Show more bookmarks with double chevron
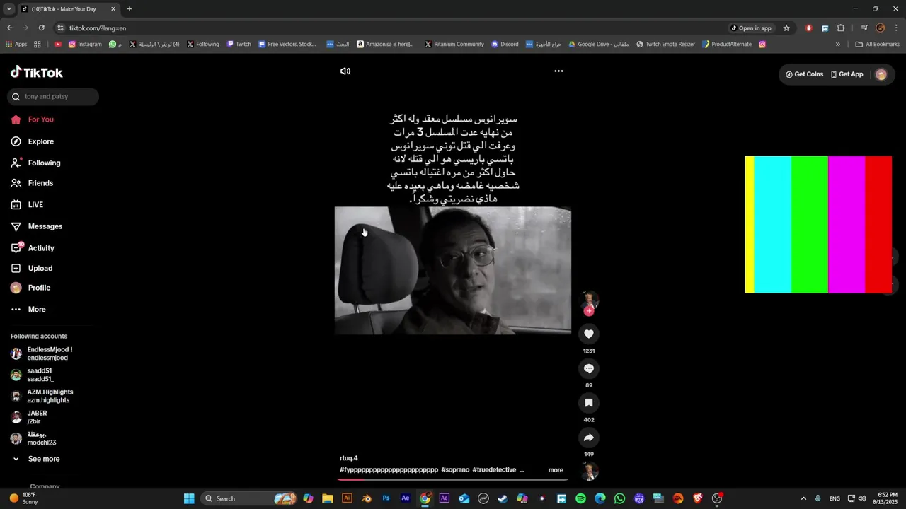The image size is (906, 509). click(x=838, y=44)
